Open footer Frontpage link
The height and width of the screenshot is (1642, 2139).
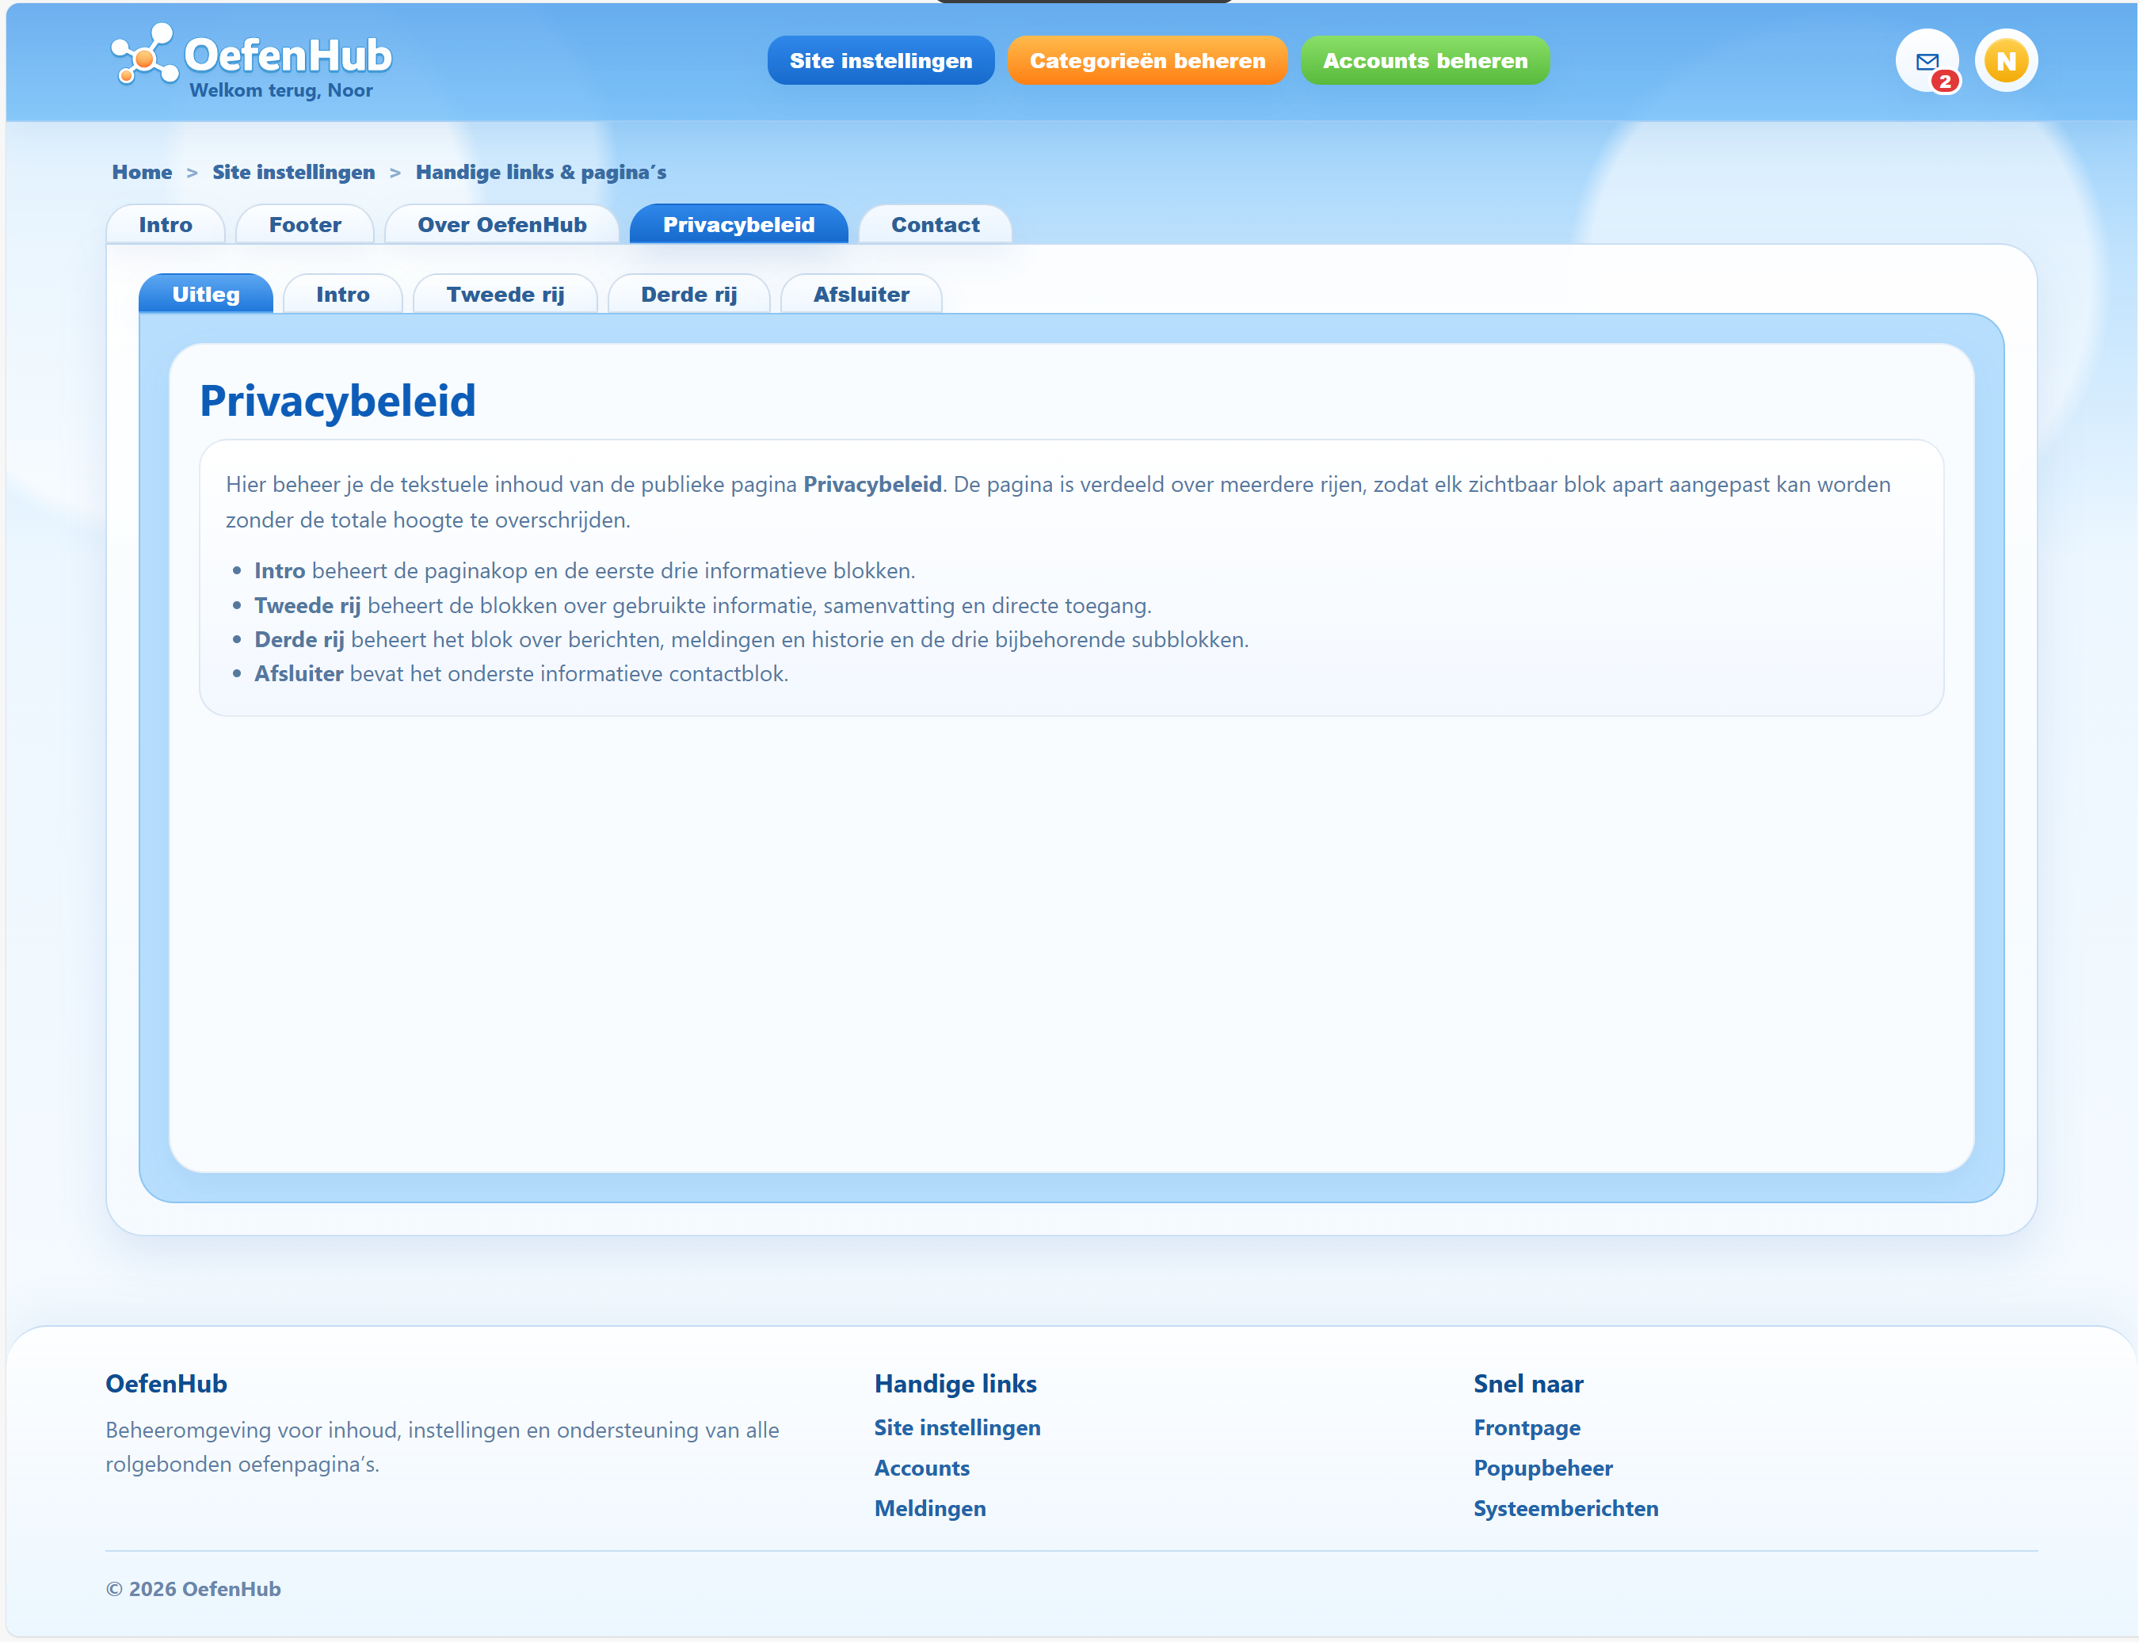point(1526,1427)
